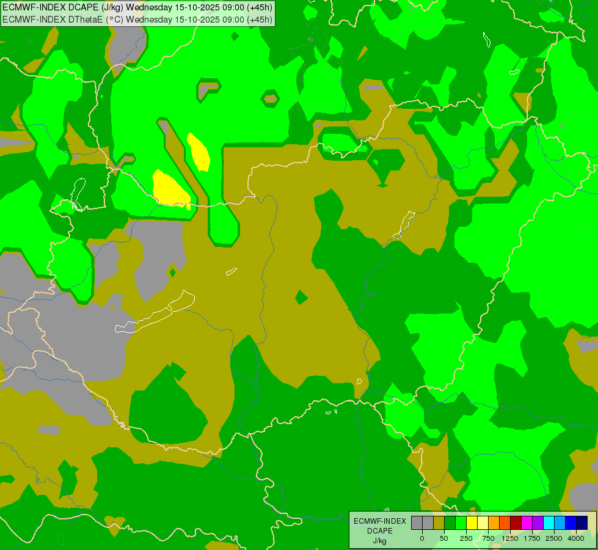Click the legend value 1250
598x550 pixels.
pyautogui.click(x=510, y=538)
